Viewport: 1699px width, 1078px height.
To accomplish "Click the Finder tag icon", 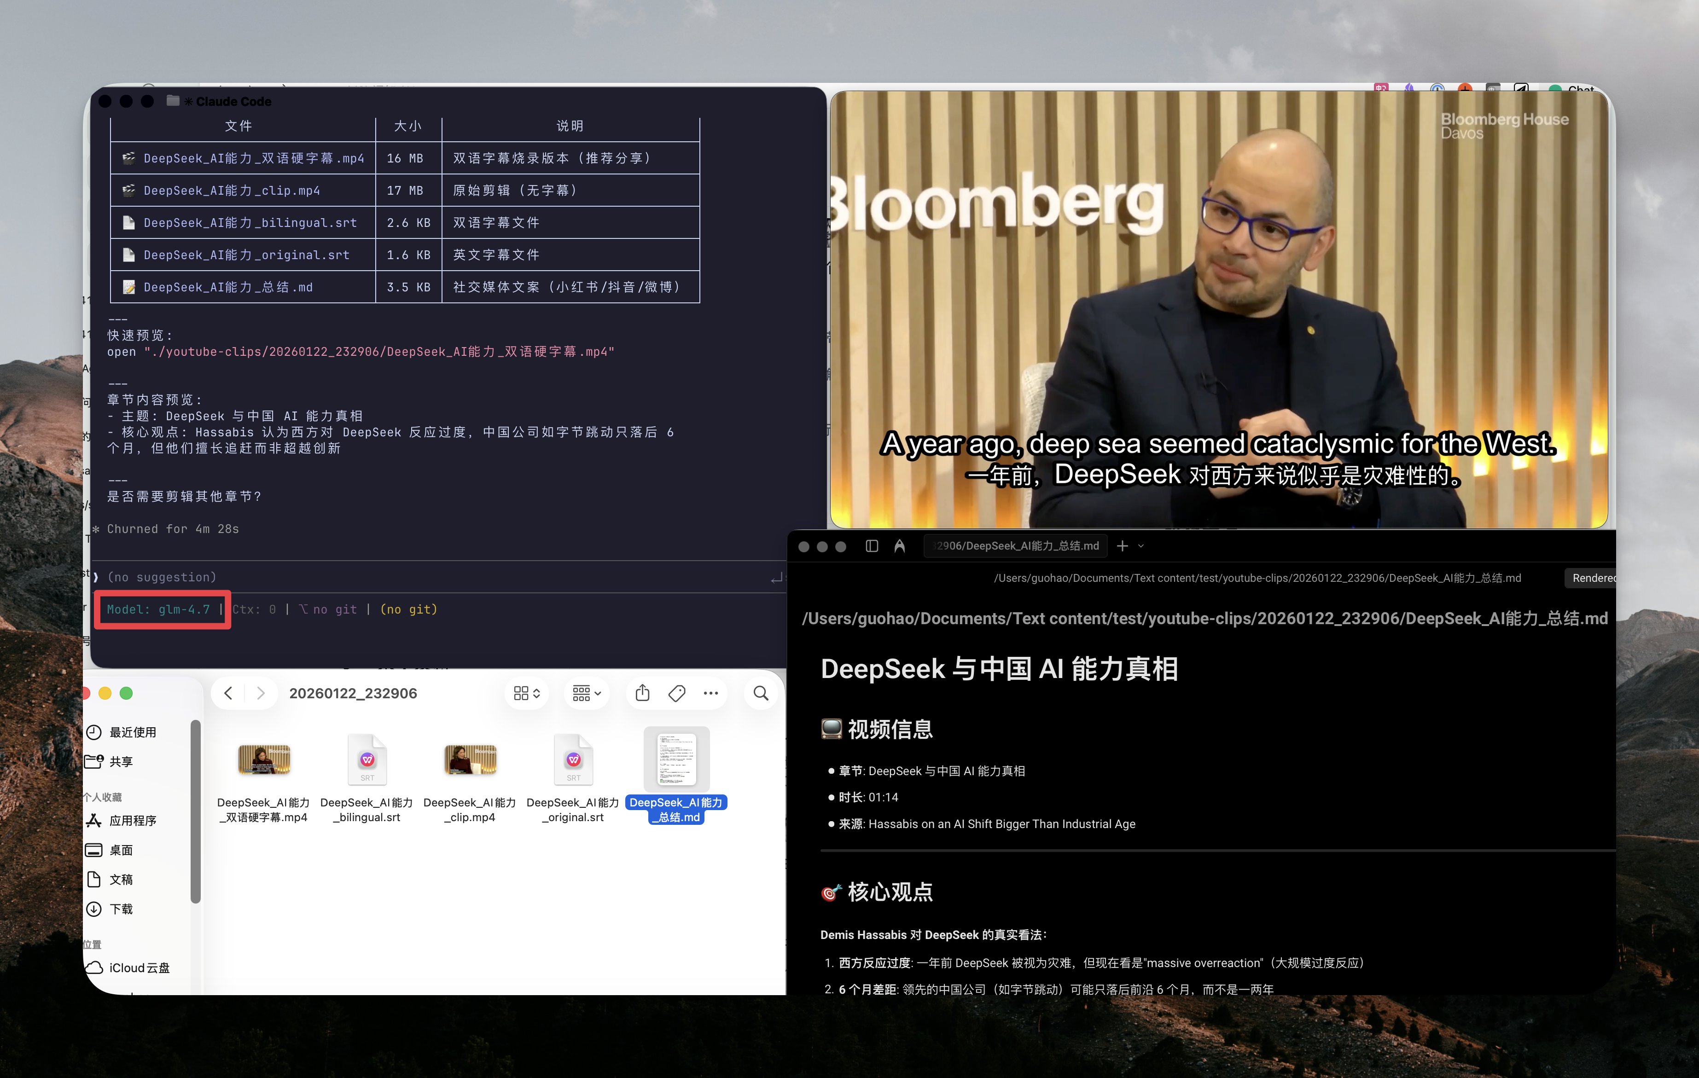I will point(677,693).
